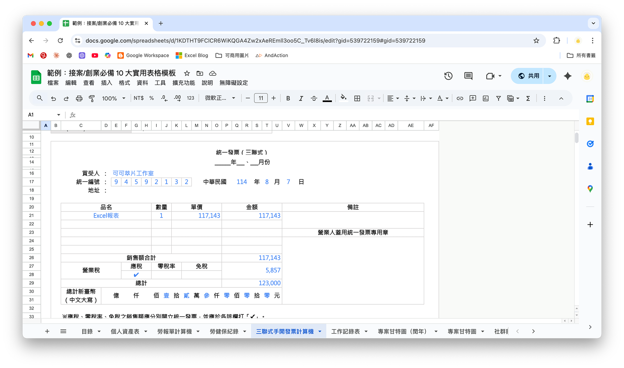This screenshot has height=368, width=624.
Task: Open Google Keep in side panel
Action: [x=590, y=121]
